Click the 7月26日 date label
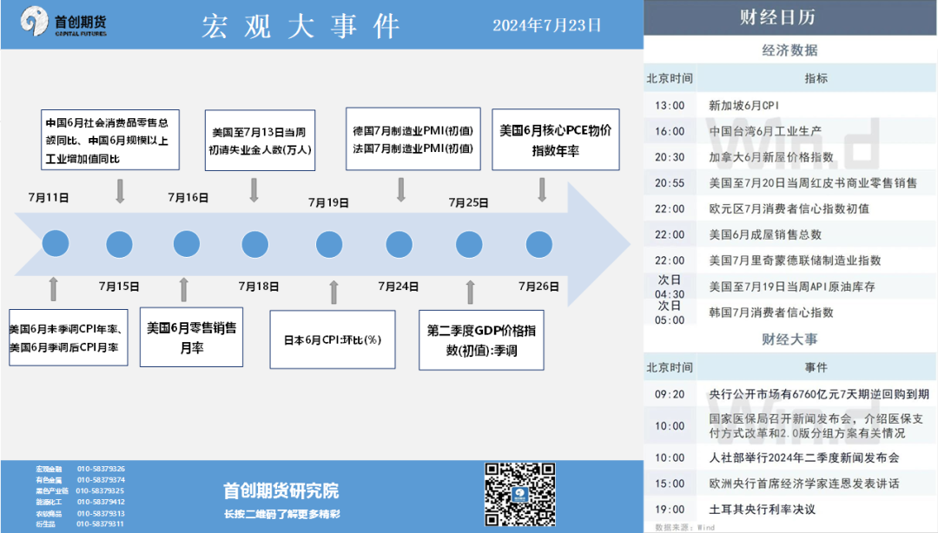 point(538,286)
